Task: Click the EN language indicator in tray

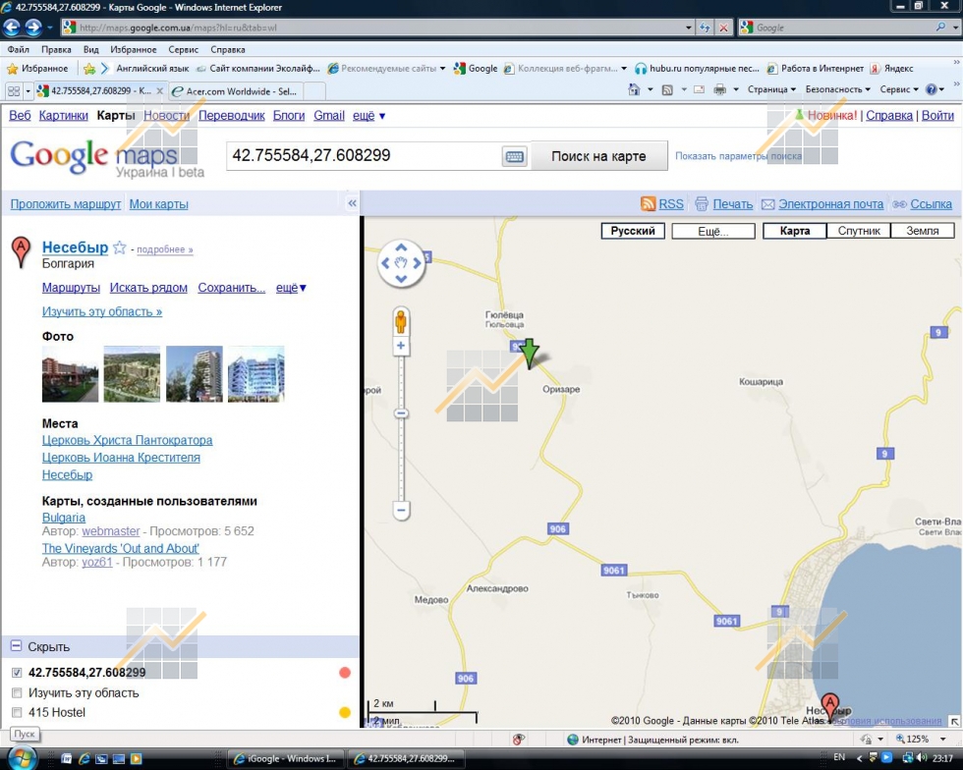Action: (839, 757)
